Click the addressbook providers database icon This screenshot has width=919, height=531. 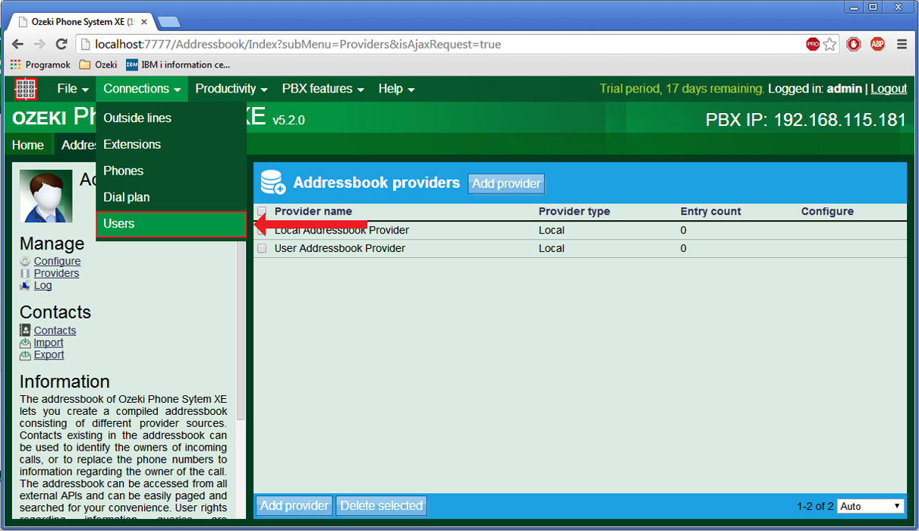(x=273, y=183)
